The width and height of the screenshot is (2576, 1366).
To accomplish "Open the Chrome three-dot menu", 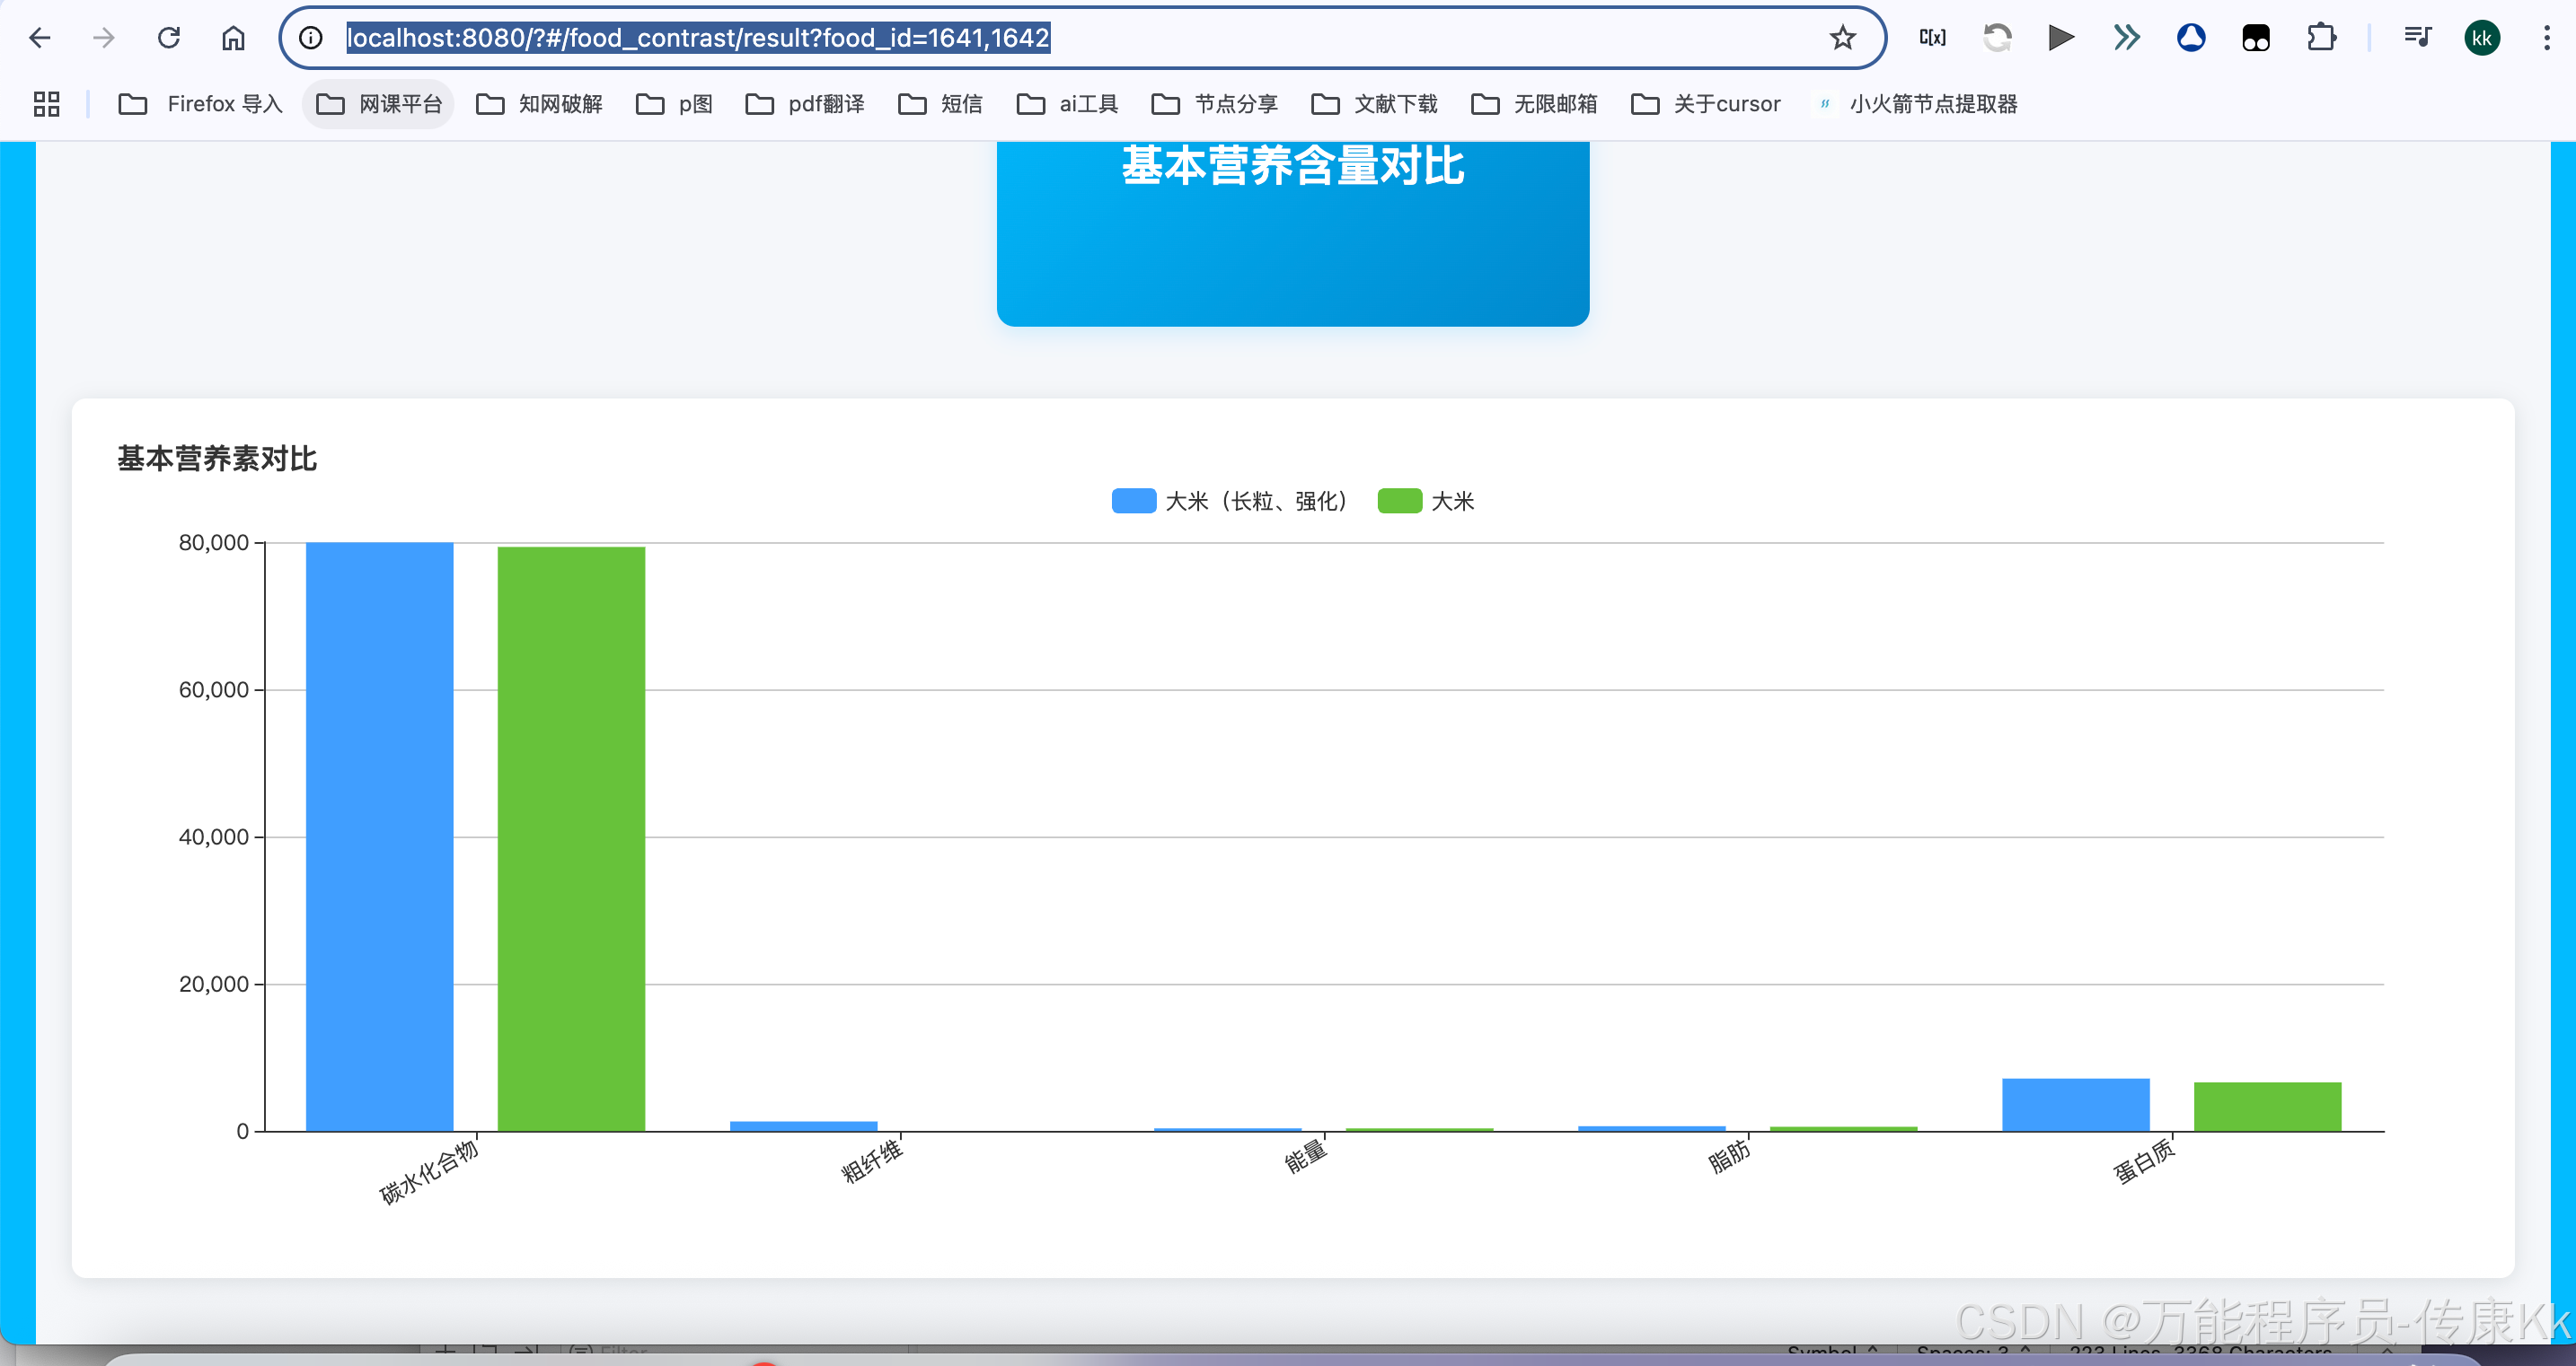I will [2546, 38].
